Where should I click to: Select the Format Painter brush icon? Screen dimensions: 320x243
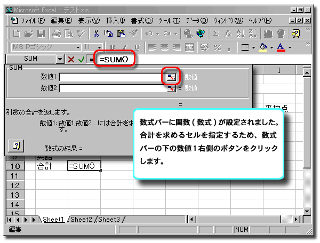pos(133,34)
